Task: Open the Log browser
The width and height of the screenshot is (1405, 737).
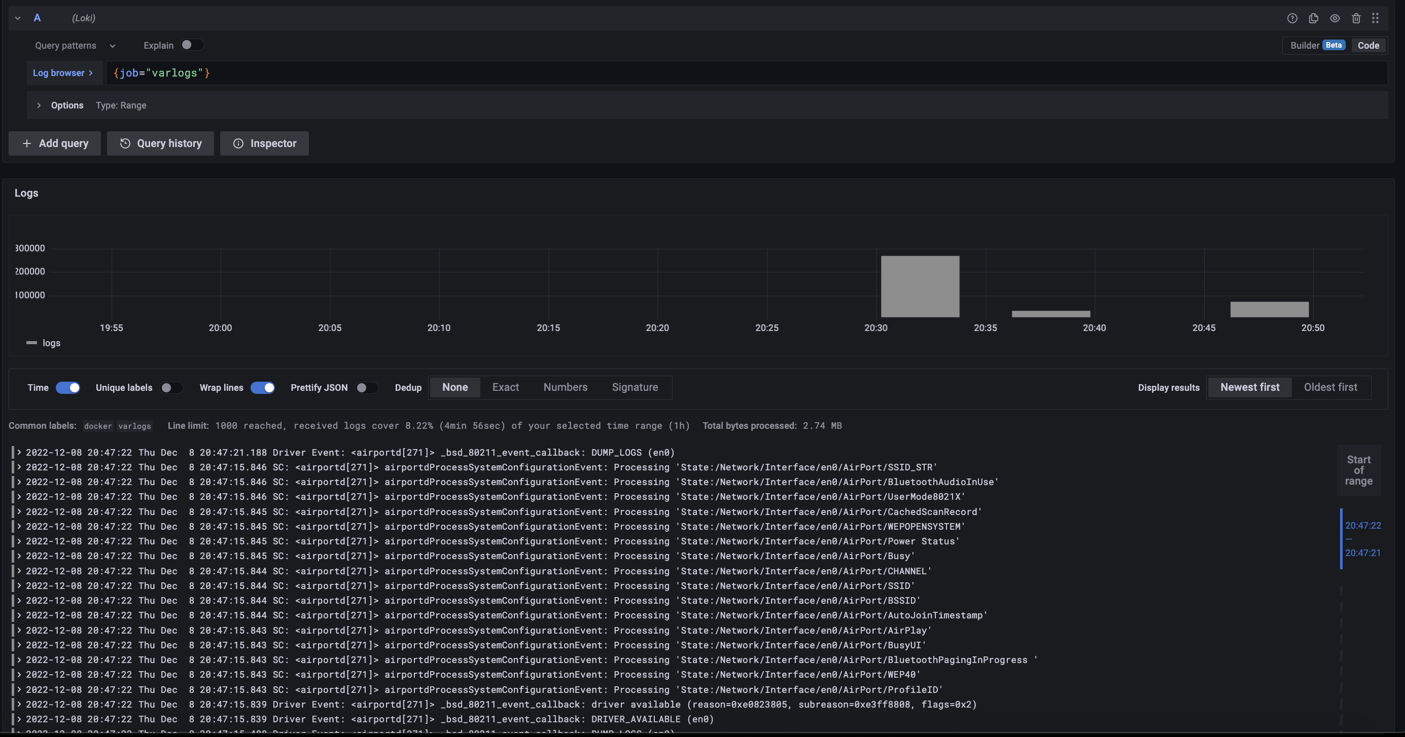Action: [63, 73]
